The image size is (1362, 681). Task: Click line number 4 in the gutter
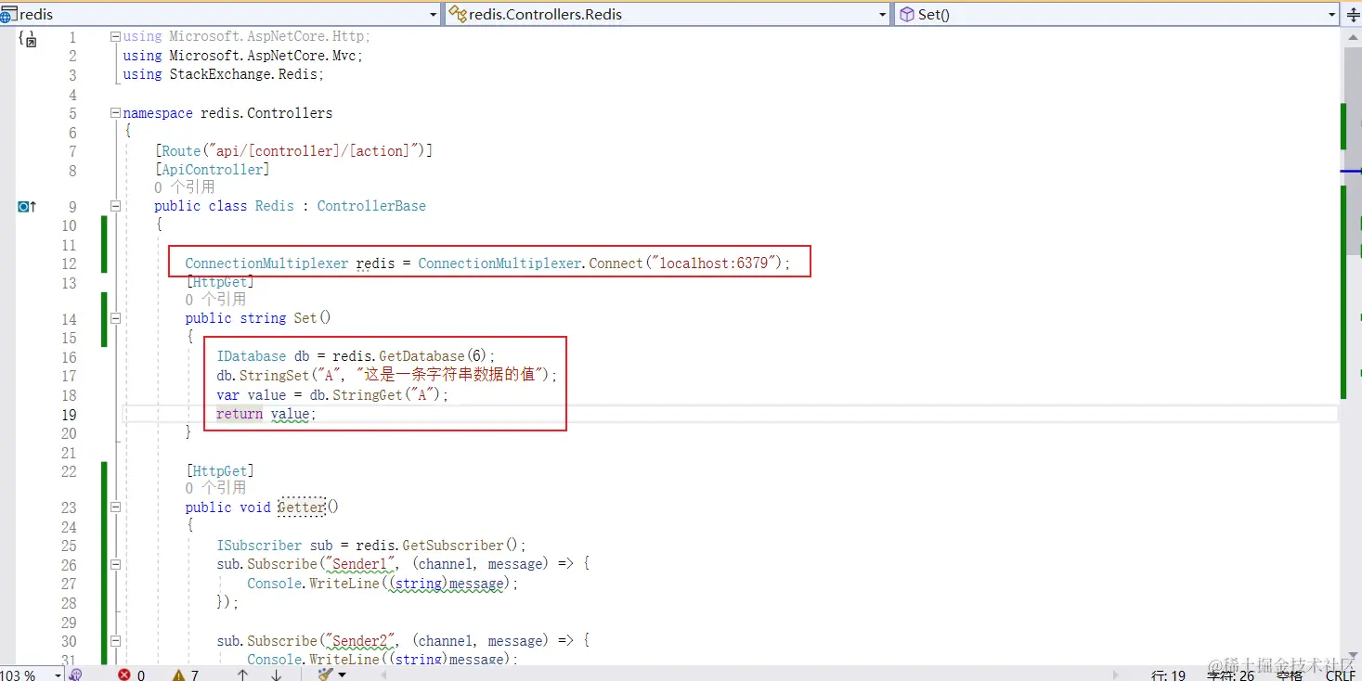pos(72,95)
